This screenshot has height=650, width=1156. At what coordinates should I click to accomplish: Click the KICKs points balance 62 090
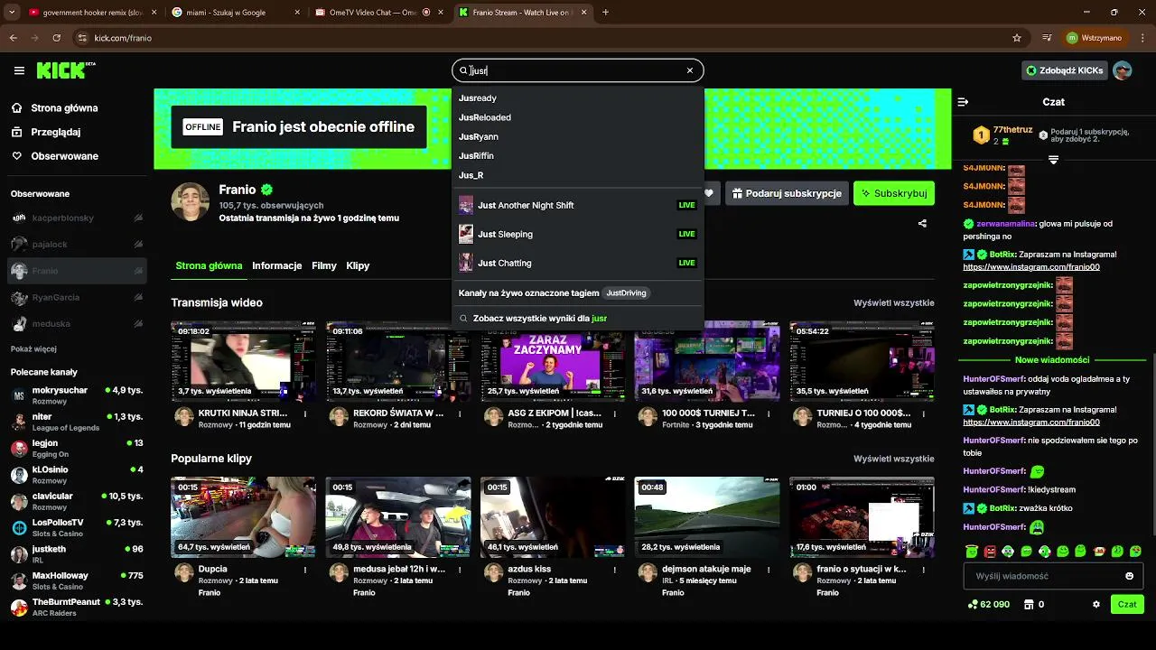click(989, 604)
